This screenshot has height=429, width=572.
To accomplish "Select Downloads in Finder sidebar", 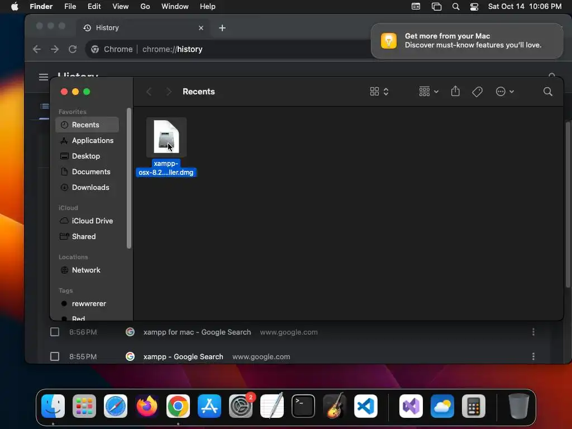I will (87, 188).
